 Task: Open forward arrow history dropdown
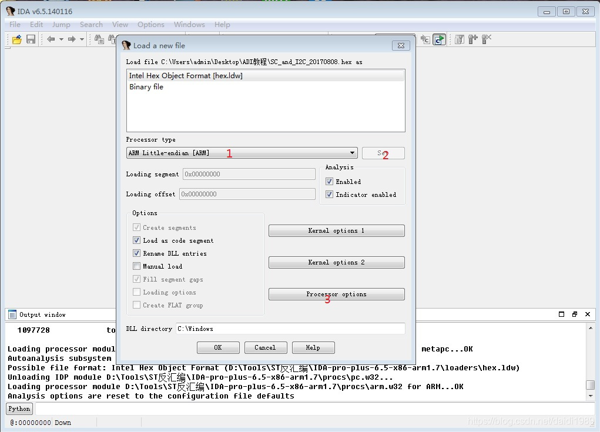coord(82,39)
